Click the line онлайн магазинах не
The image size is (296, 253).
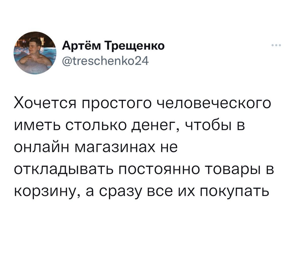96,147
